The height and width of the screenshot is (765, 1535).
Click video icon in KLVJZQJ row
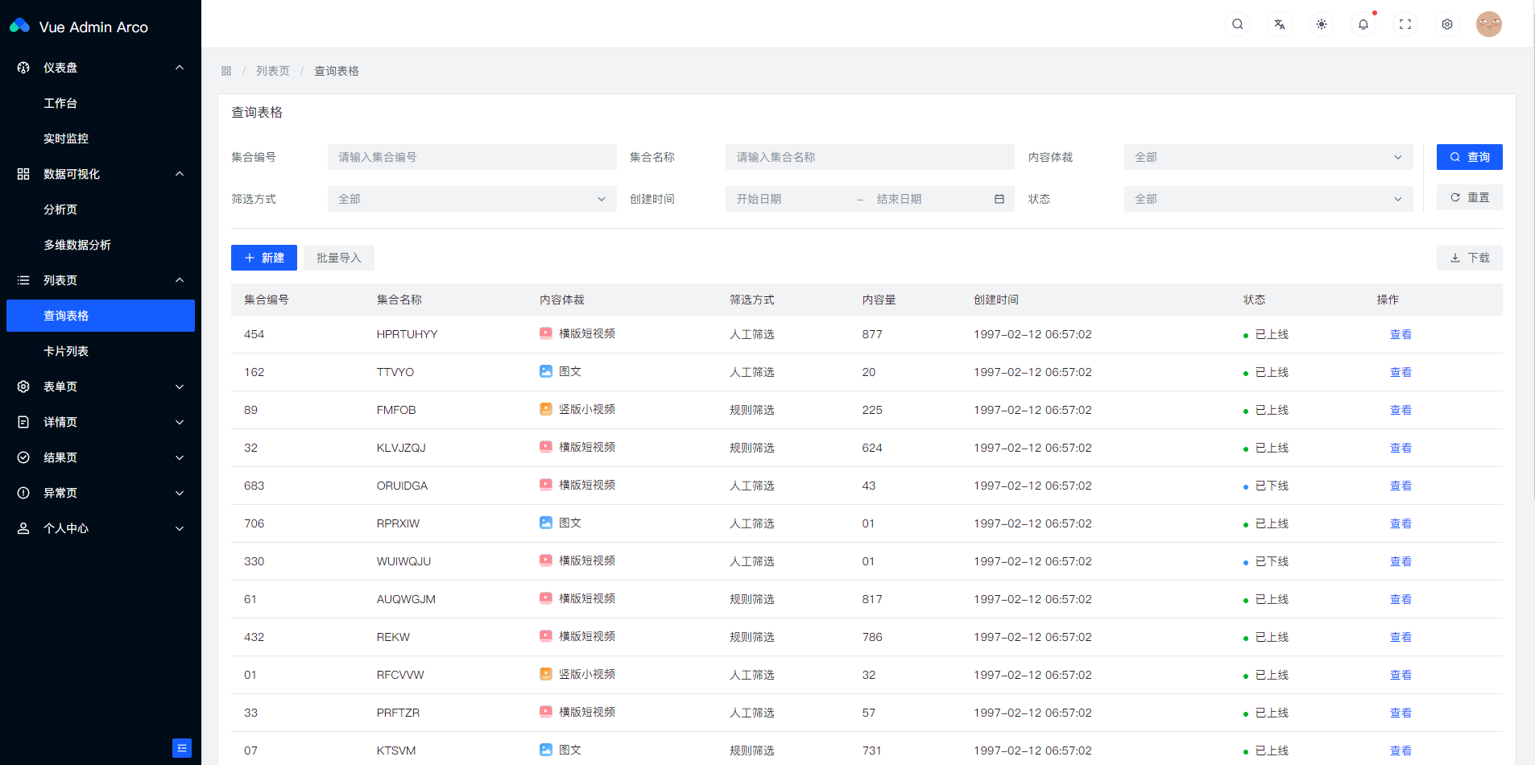546,447
